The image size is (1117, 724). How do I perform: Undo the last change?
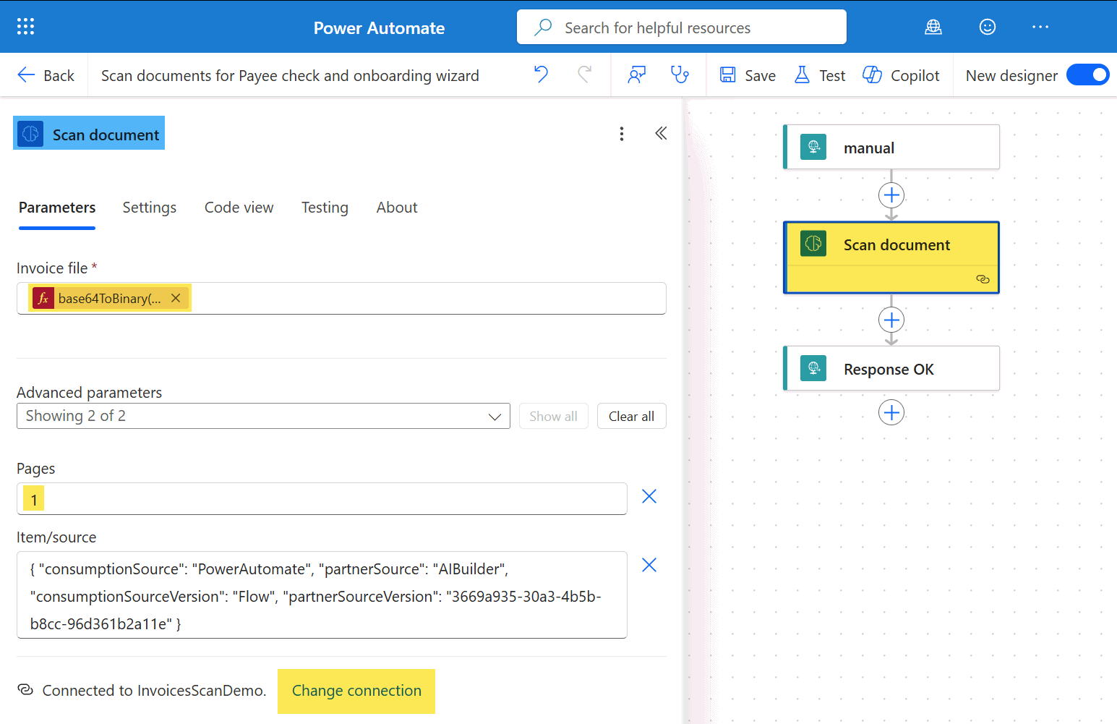tap(541, 74)
